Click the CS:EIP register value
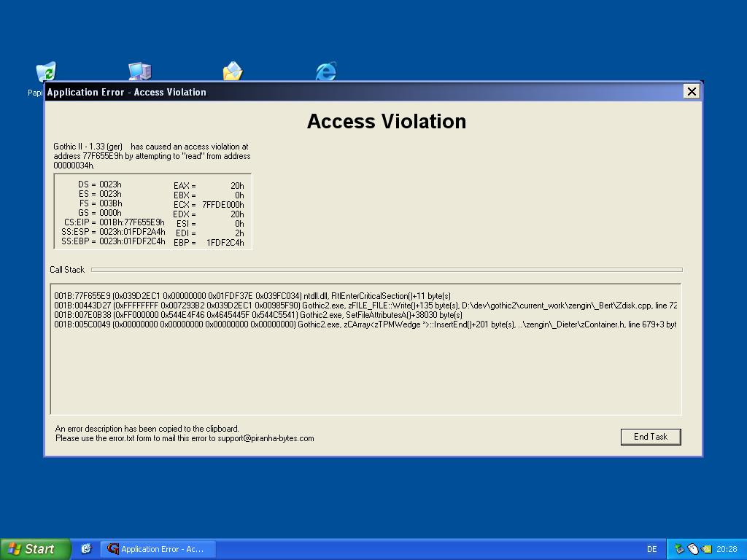This screenshot has width=747, height=560. [x=132, y=222]
